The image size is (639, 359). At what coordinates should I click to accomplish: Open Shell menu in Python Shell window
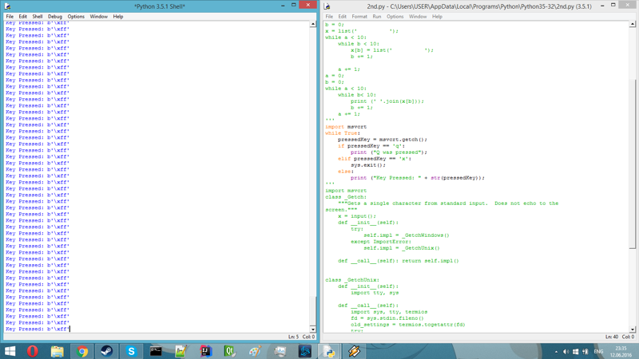click(x=38, y=17)
